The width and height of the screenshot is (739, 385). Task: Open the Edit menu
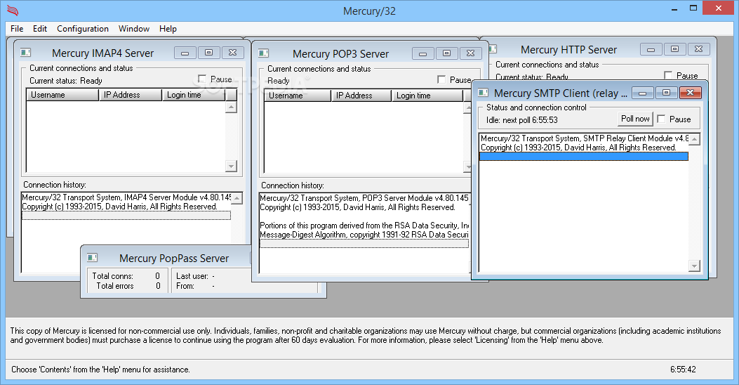coord(39,29)
